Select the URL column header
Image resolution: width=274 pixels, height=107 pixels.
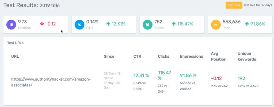[x=15, y=56]
